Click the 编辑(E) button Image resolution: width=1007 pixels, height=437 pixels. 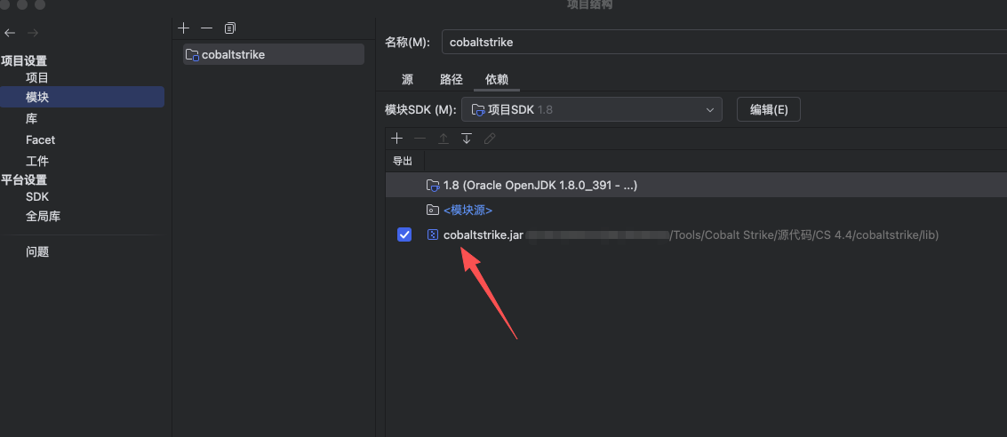tap(768, 110)
